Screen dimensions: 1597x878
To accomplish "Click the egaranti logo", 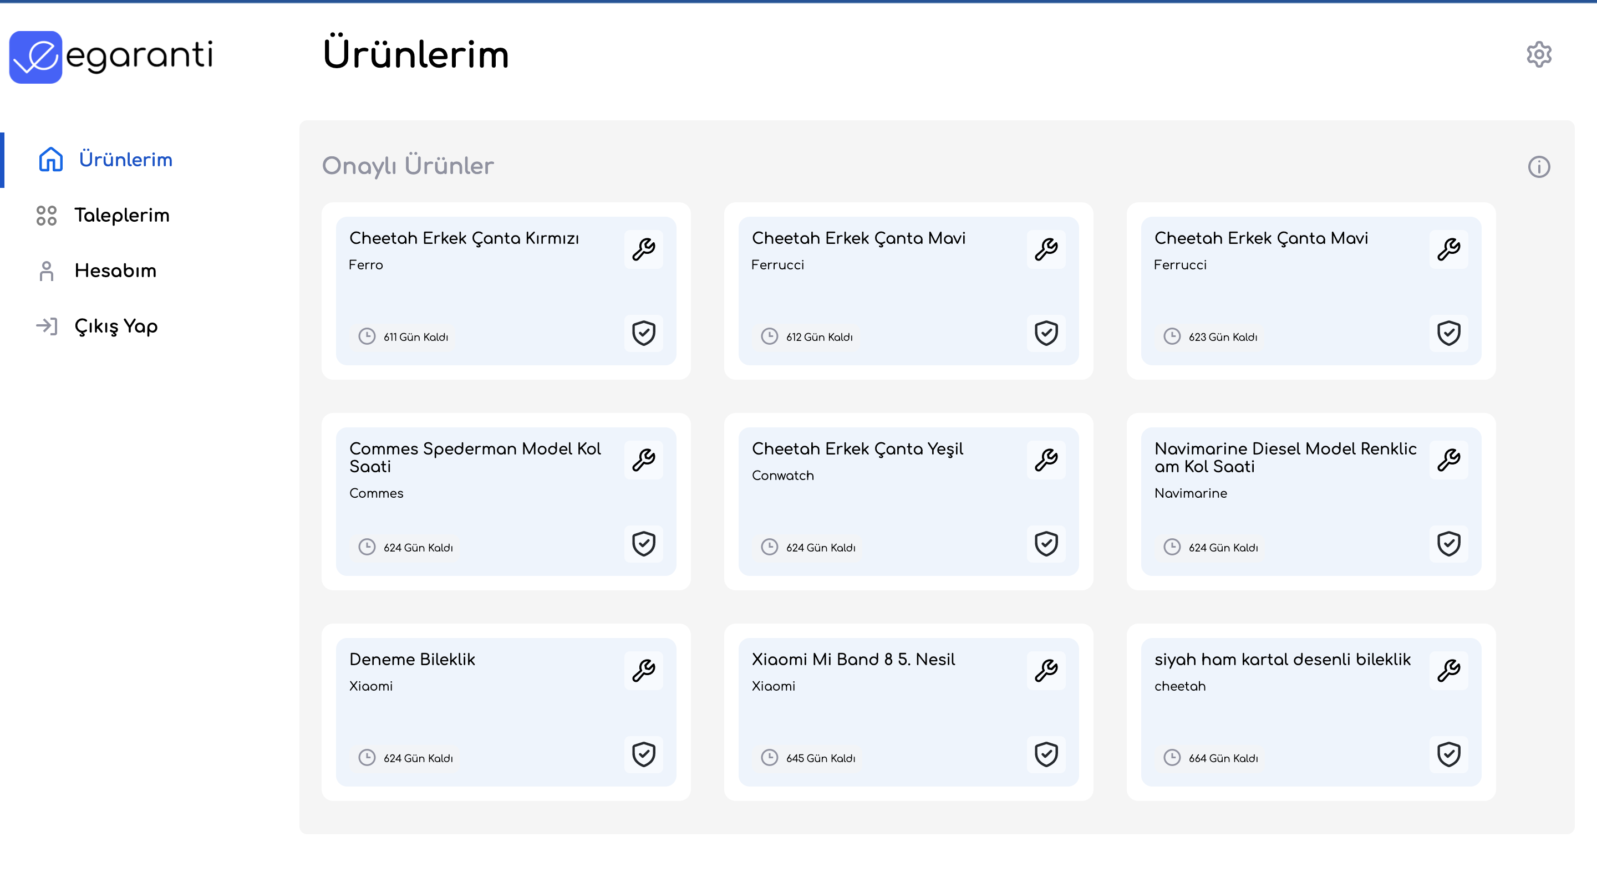I will [x=111, y=56].
